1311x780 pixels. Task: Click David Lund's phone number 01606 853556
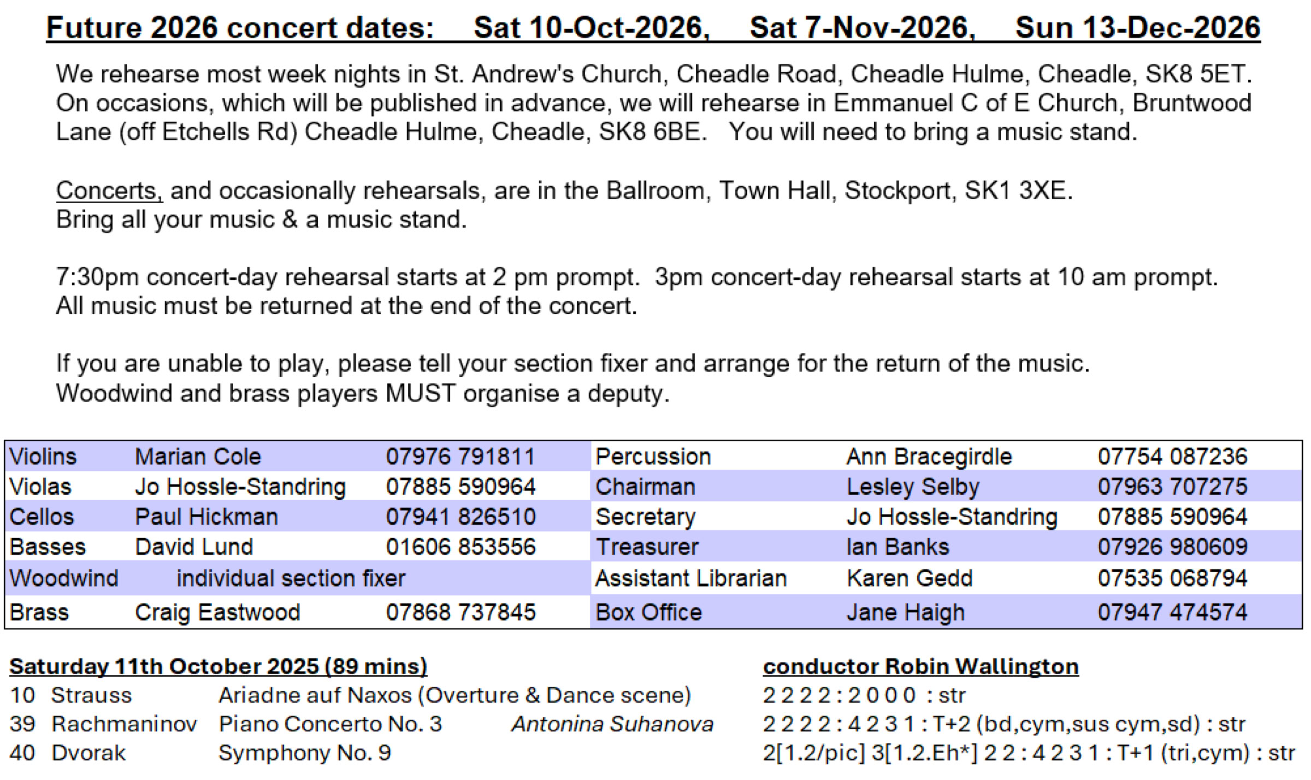tap(460, 547)
